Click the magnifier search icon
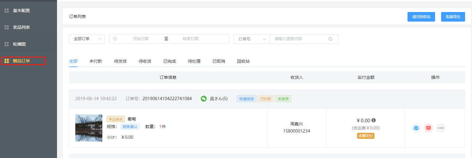Image resolution: width=472 pixels, height=158 pixels. coord(330,39)
